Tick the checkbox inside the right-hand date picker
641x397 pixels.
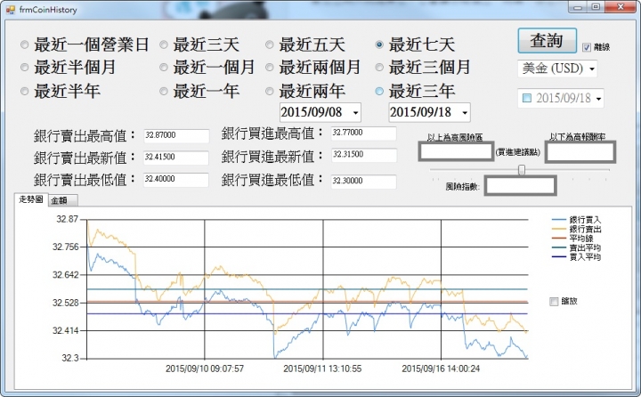click(526, 97)
